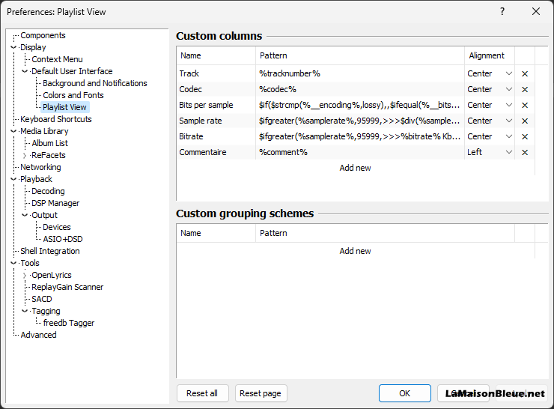Click the Alignment column header
Image resolution: width=554 pixels, height=409 pixels.
click(490, 55)
